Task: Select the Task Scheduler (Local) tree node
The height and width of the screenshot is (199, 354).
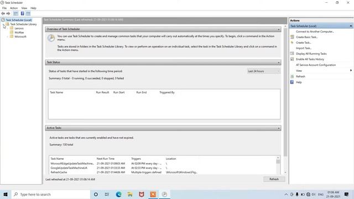Action: point(19,20)
